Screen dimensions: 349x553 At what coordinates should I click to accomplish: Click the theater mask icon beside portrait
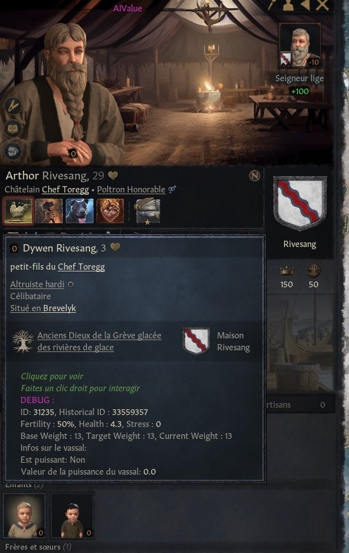pyautogui.click(x=13, y=152)
